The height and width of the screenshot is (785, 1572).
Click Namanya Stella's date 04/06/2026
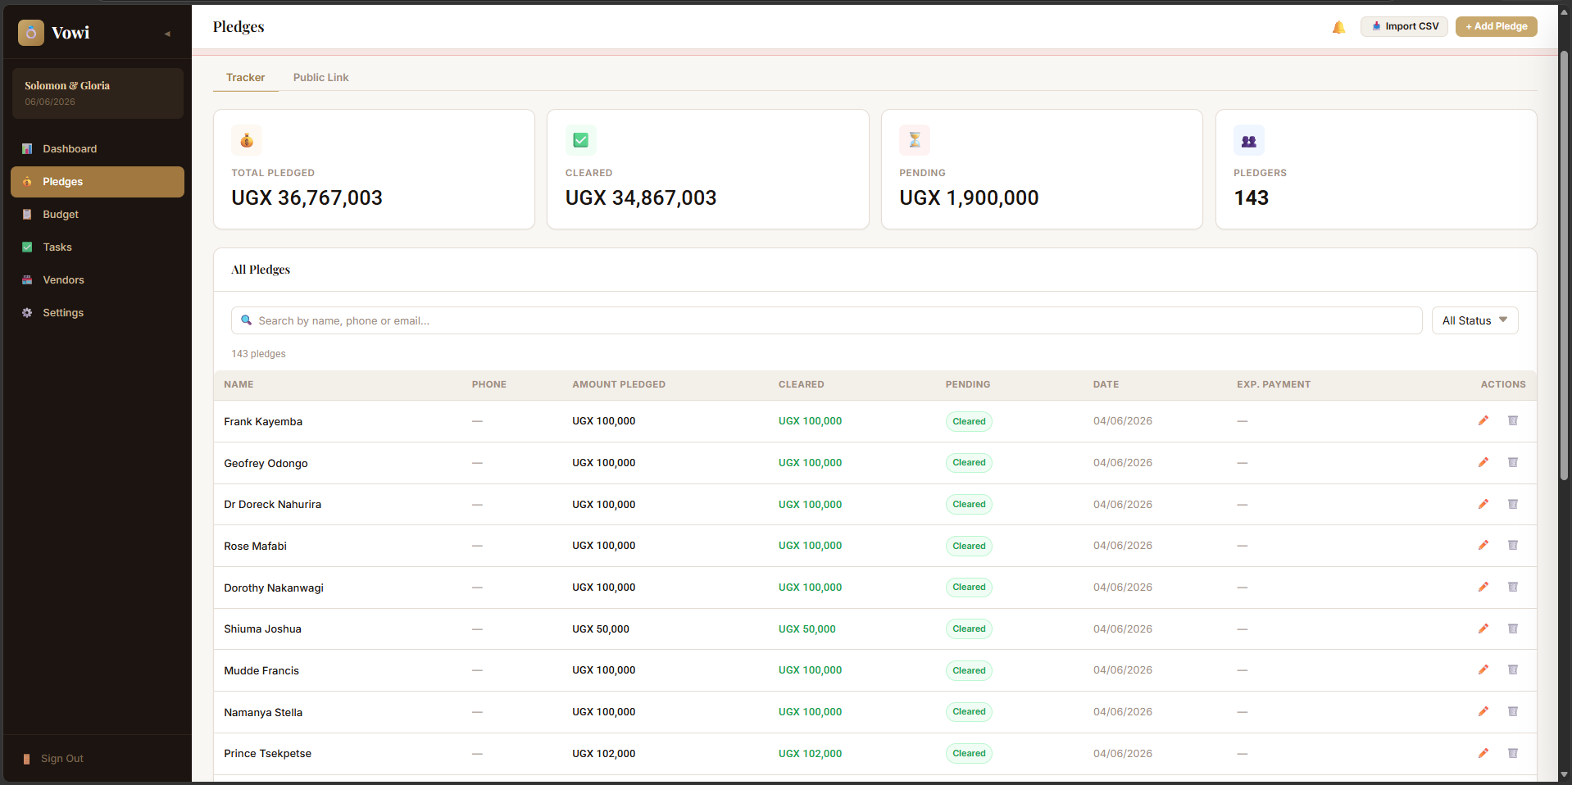tap(1122, 712)
